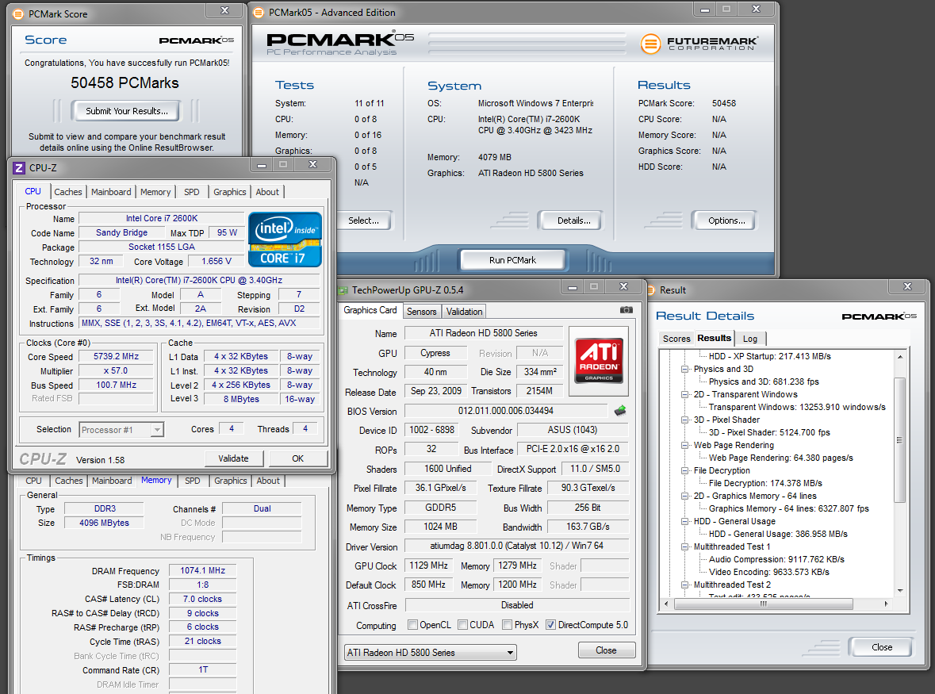
Task: Switch to the Sensors tab in GPU-Z
Action: pos(422,311)
